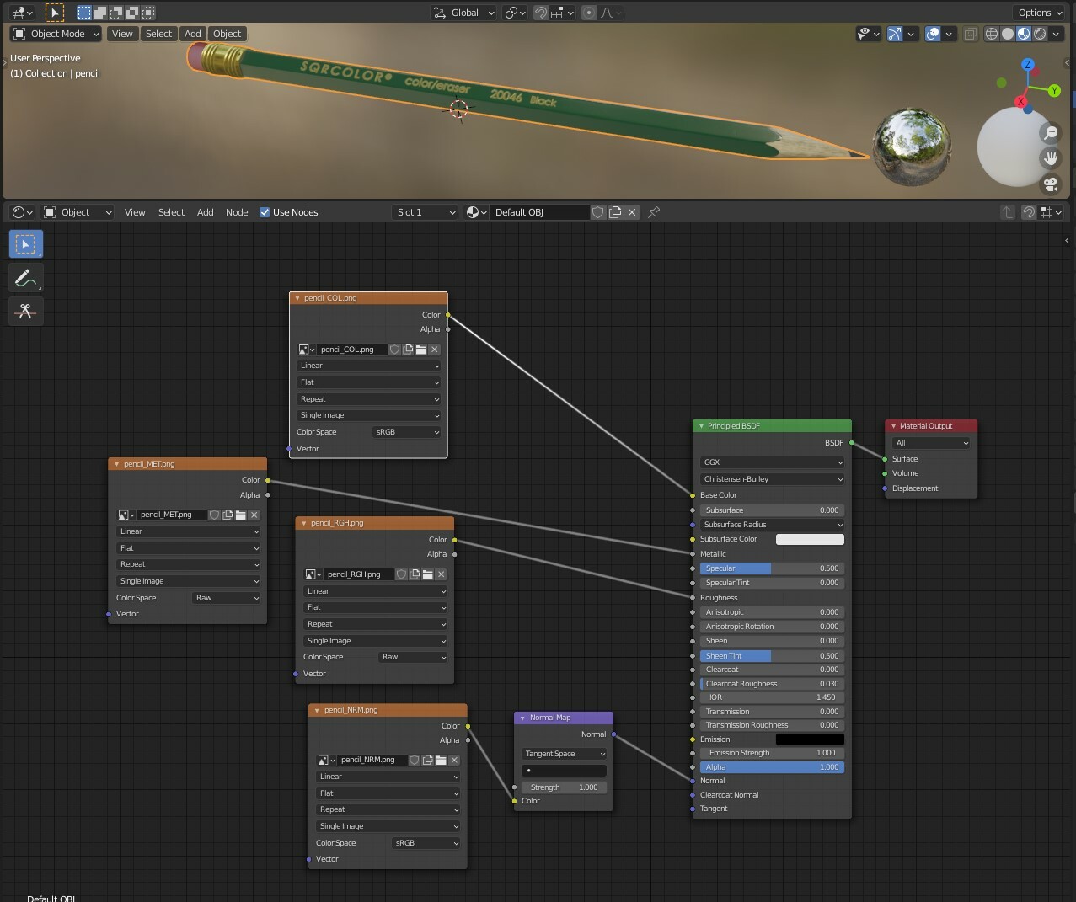Click the Options button in viewport header

(1040, 13)
